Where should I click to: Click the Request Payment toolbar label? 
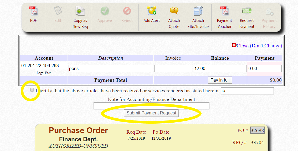coord(247,23)
